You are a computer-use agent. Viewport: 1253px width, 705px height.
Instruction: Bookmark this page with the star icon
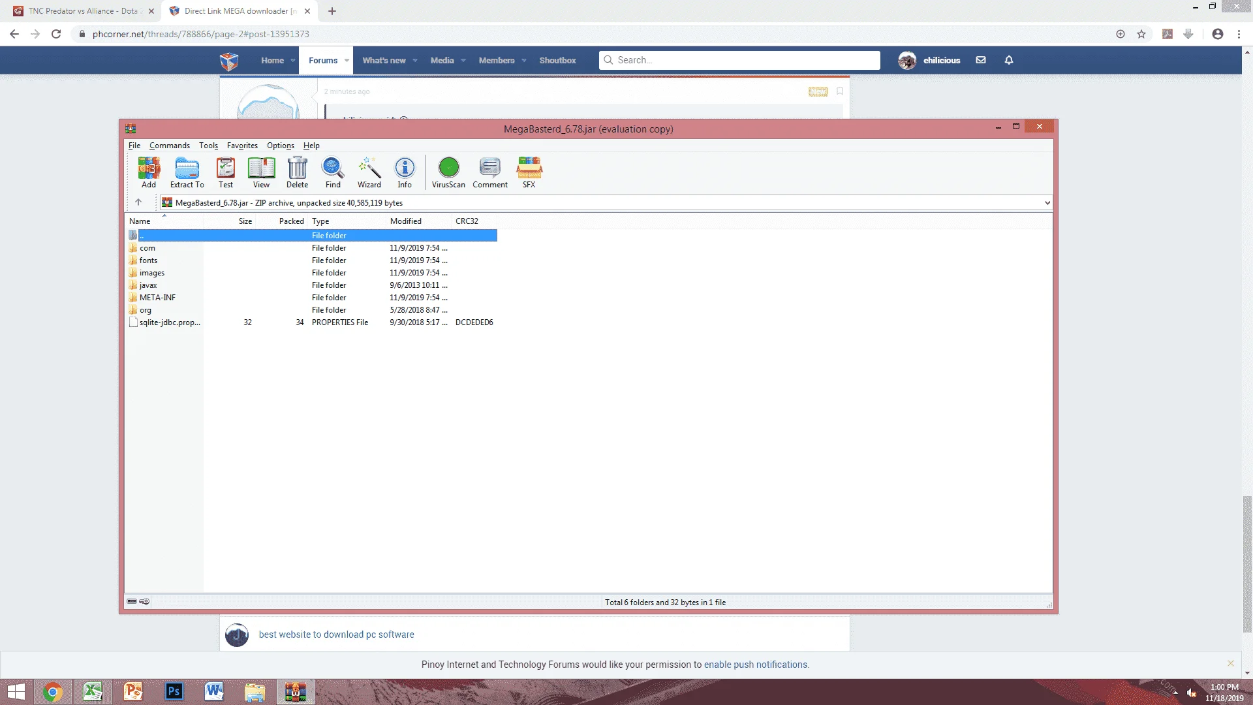click(x=1141, y=34)
